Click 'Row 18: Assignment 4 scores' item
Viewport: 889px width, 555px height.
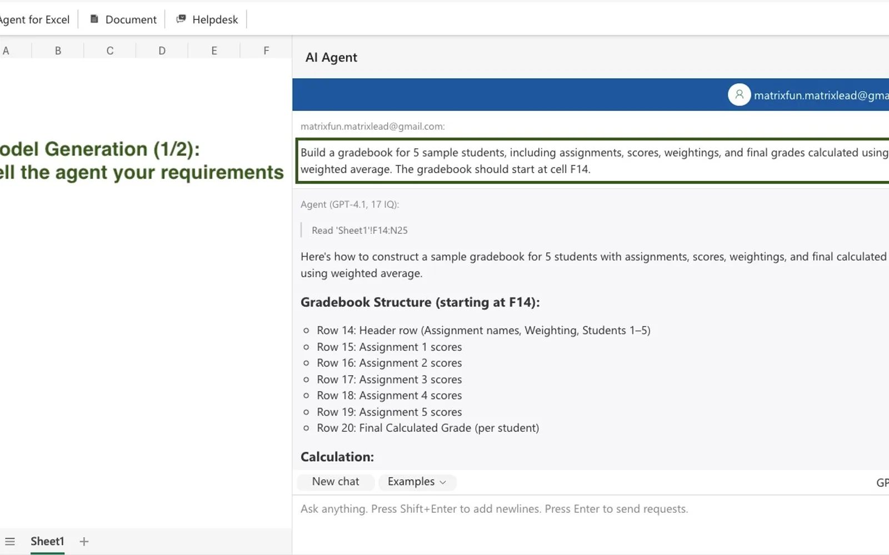click(389, 396)
